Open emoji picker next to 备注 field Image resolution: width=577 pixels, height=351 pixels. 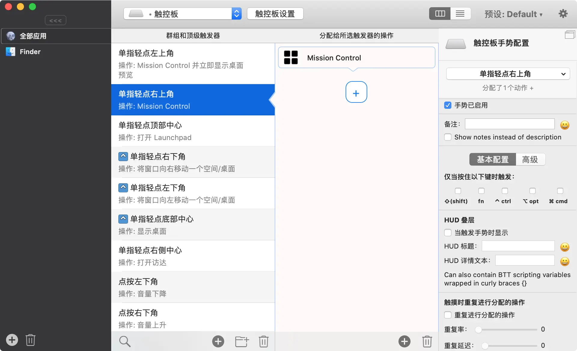(x=565, y=125)
